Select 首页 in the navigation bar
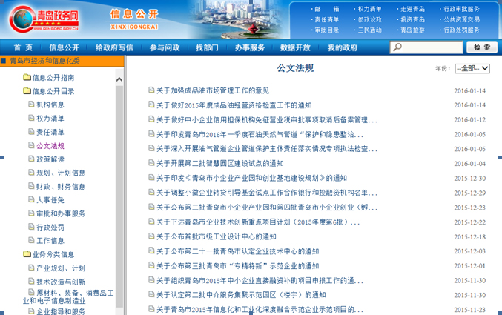 [23, 47]
